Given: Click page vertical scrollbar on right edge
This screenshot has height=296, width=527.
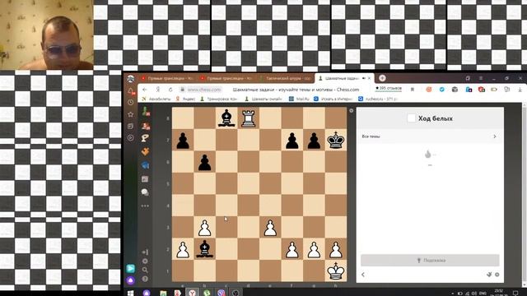Looking at the screenshot, I should [525, 195].
